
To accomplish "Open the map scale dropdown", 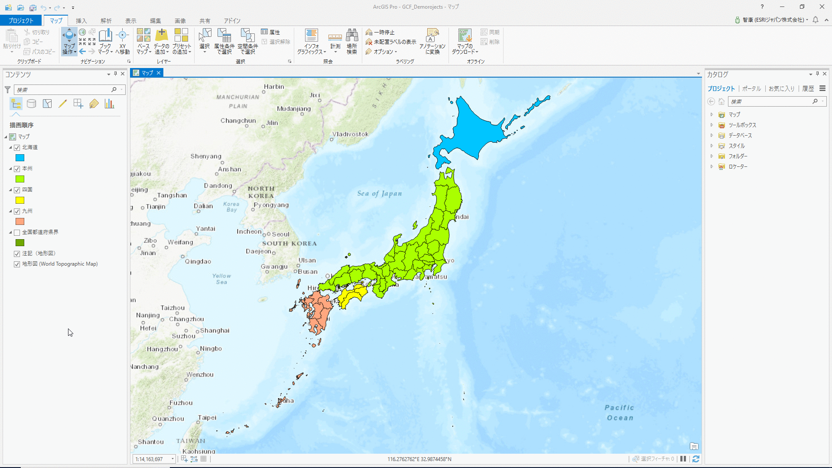I will pos(172,459).
